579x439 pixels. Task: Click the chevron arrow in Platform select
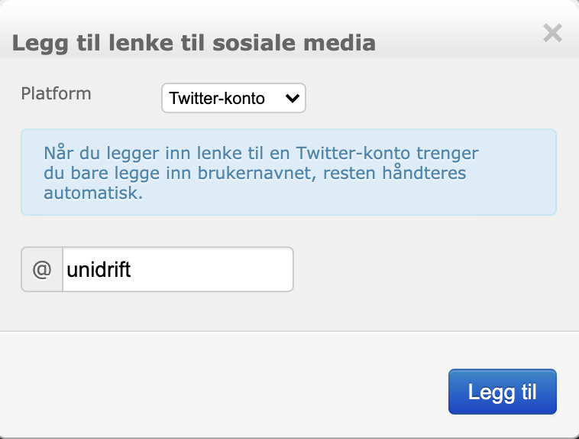pos(292,98)
